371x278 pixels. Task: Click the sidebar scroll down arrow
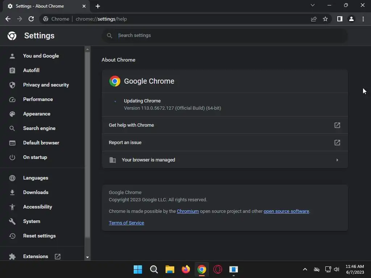point(87,257)
